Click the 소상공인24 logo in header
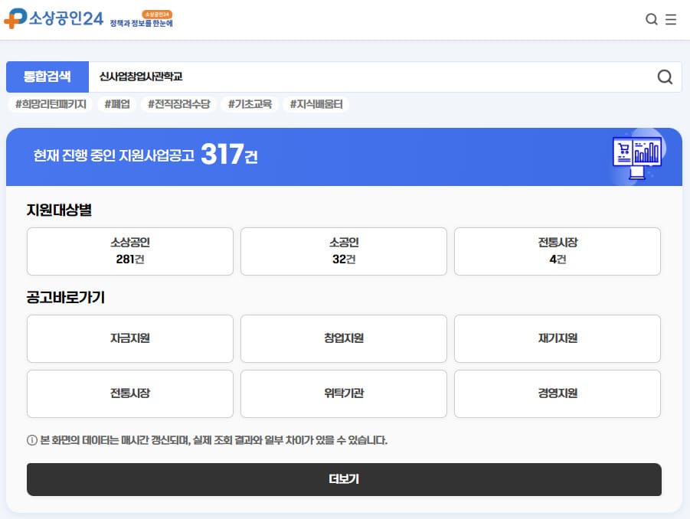The image size is (690, 519). coord(54,19)
